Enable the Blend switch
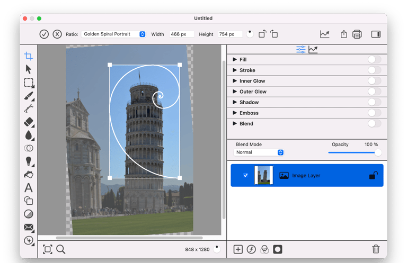 point(374,123)
